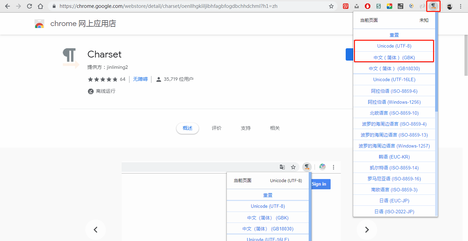Screen dimensions: 468x241
Task: Click the 当前页面 label in popup
Action: coord(369,20)
